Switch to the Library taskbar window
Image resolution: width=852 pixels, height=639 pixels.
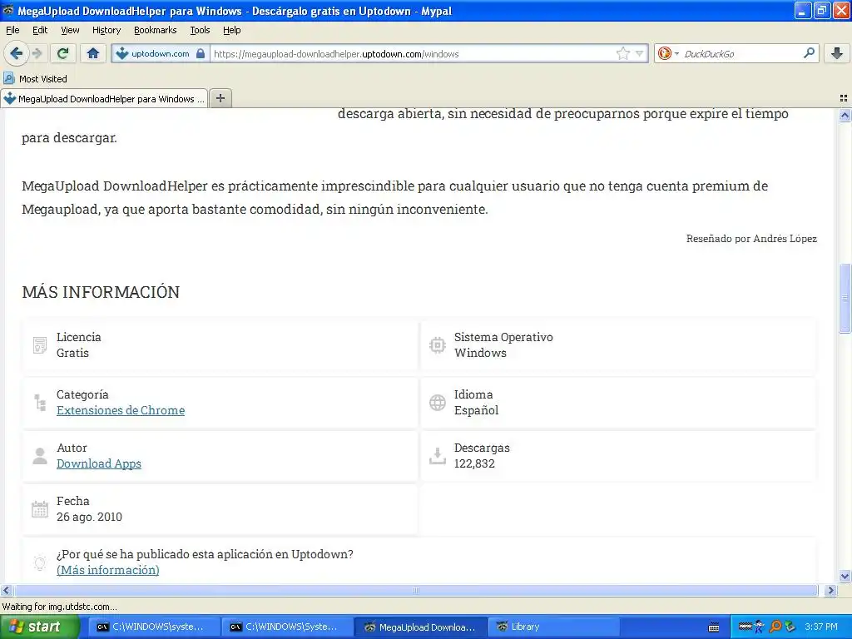tap(553, 627)
